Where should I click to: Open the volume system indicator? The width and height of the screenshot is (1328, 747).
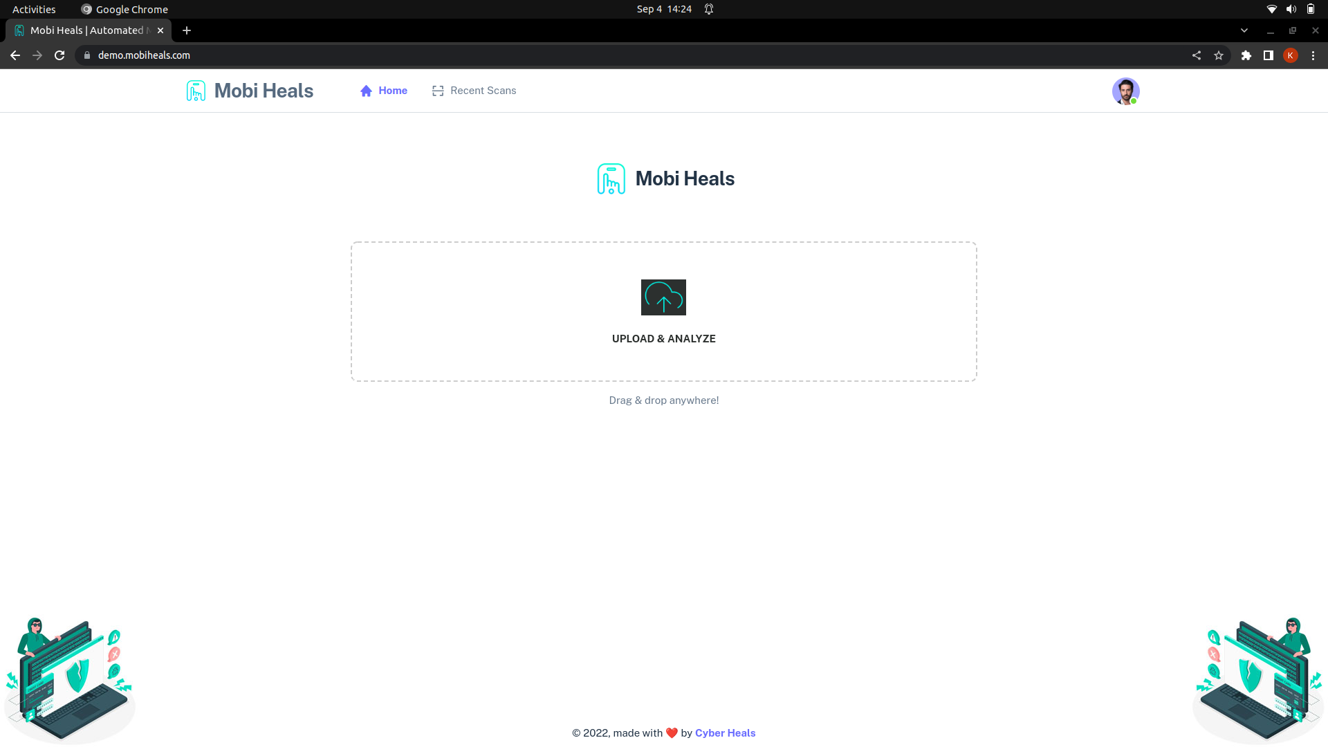pos(1291,9)
